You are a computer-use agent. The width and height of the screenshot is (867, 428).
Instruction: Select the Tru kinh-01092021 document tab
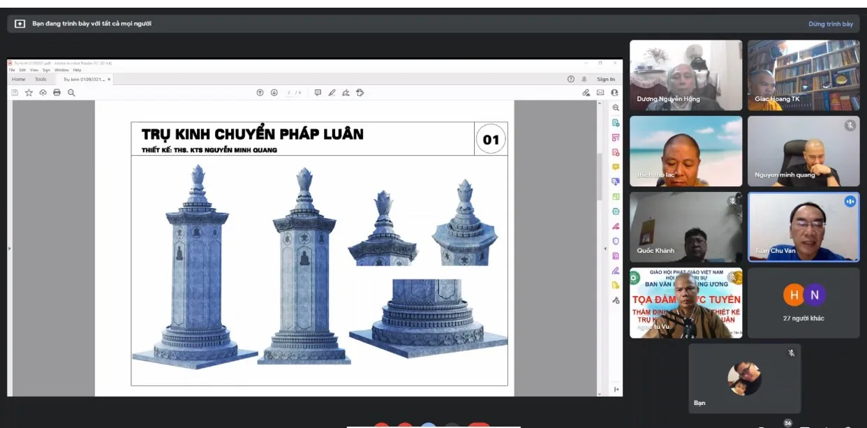tap(83, 80)
